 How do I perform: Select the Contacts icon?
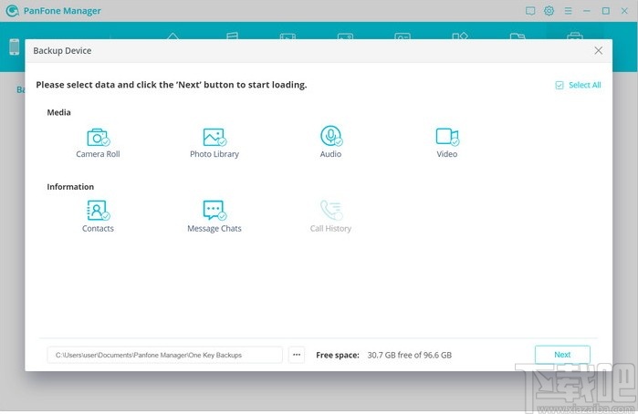click(x=98, y=211)
